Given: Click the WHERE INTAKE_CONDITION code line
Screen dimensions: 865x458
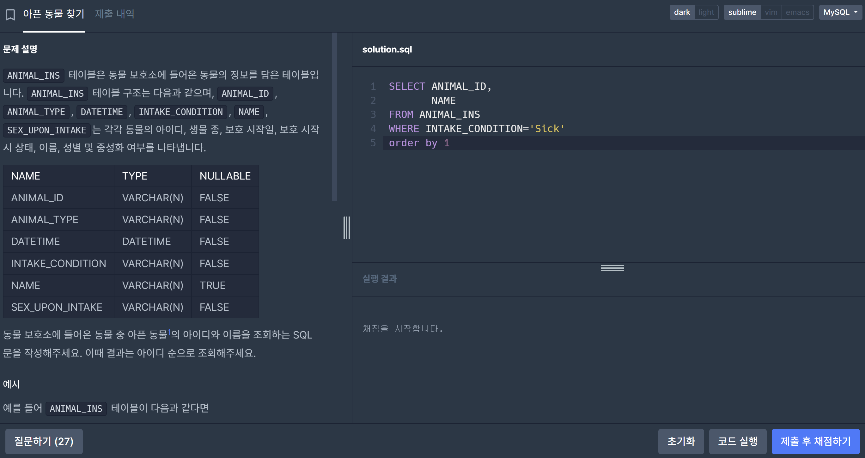Looking at the screenshot, I should 477,129.
